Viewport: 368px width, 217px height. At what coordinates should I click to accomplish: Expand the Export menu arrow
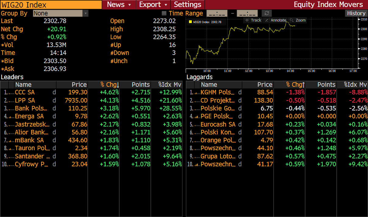(166, 5)
